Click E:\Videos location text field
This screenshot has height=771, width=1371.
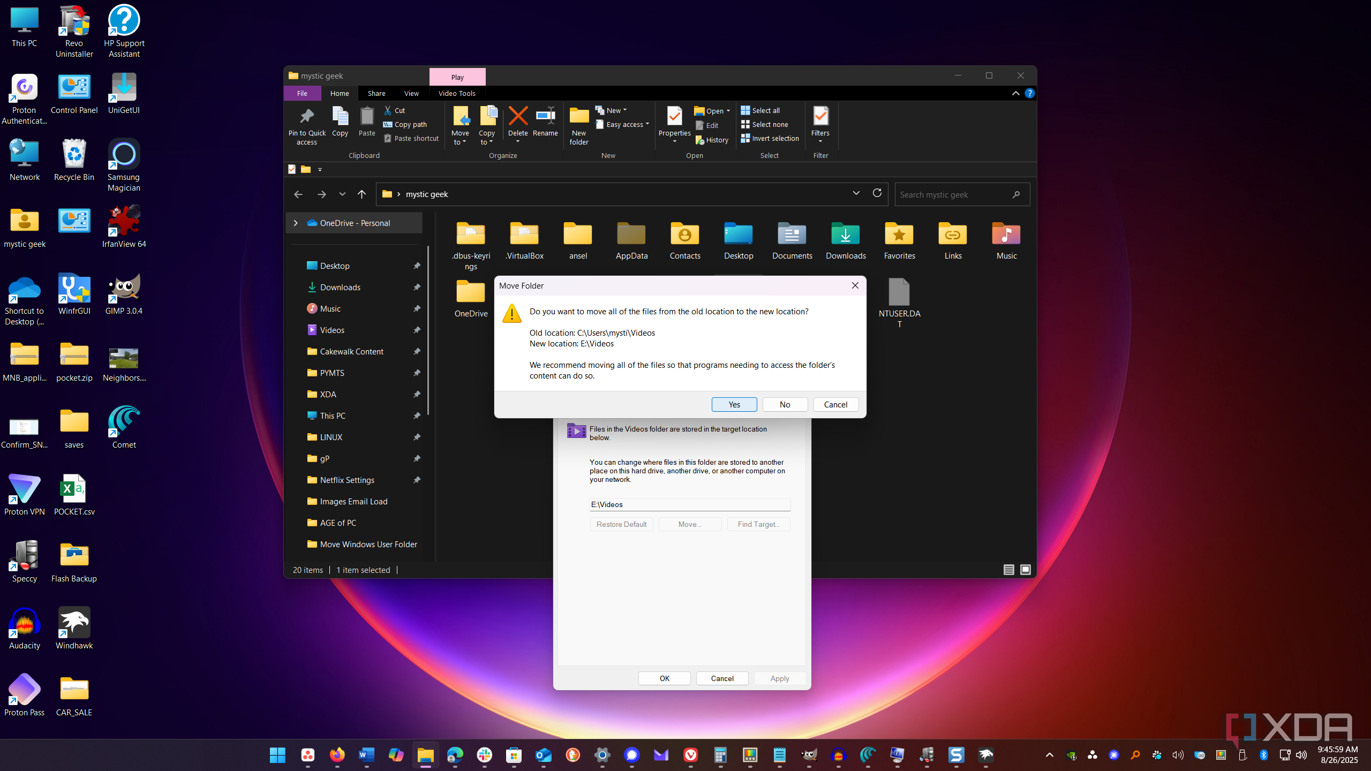[x=690, y=504]
